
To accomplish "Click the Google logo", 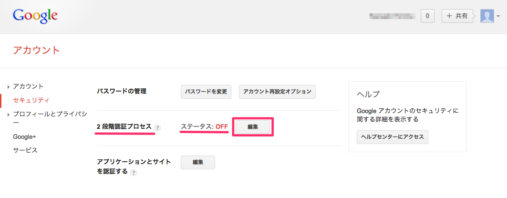I will coord(35,16).
